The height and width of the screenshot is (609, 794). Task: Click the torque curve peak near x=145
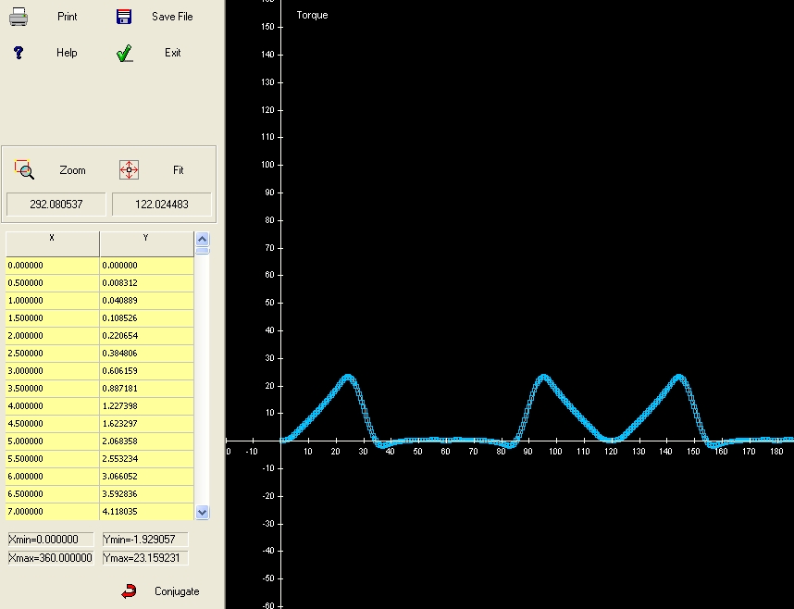pyautogui.click(x=679, y=377)
